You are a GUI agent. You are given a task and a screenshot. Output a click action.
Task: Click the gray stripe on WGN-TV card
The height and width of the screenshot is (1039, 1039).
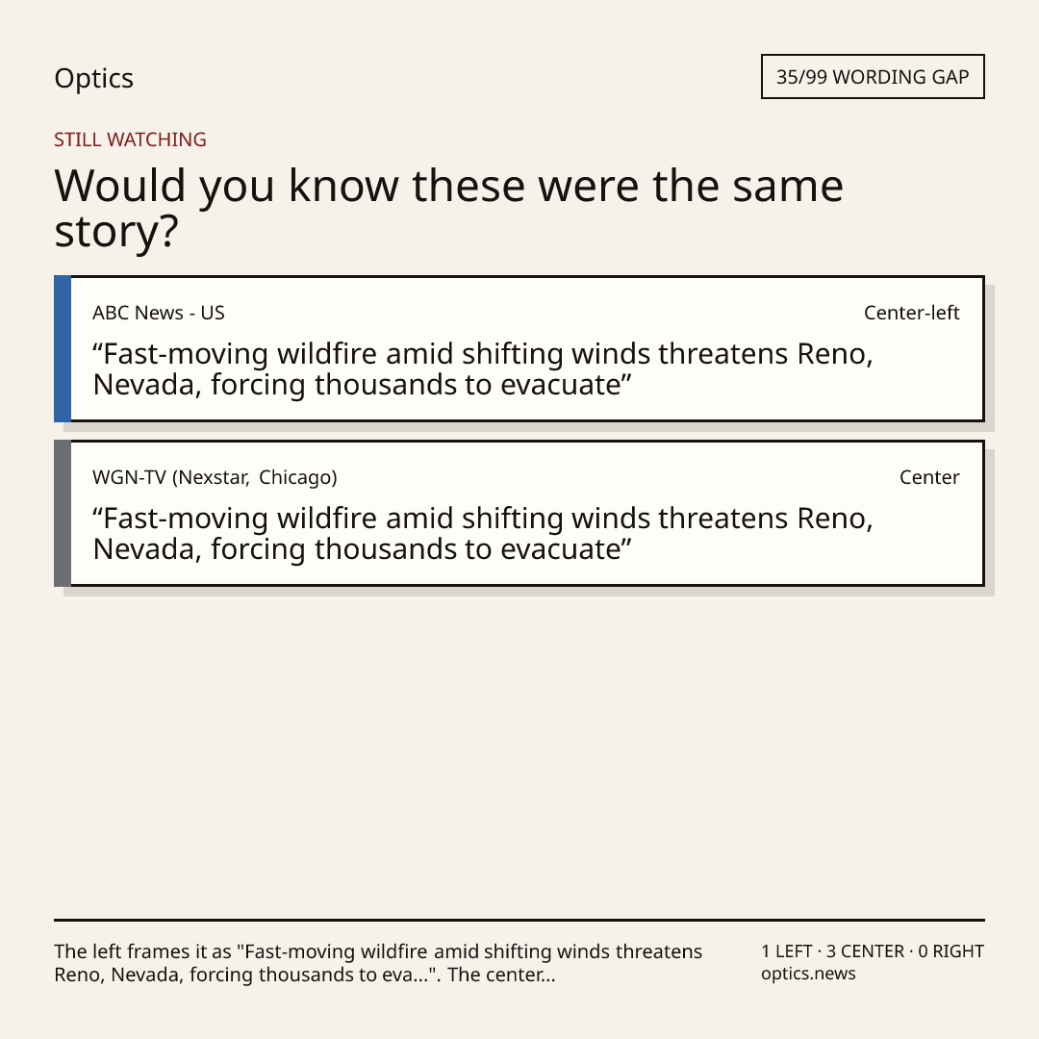coord(63,513)
